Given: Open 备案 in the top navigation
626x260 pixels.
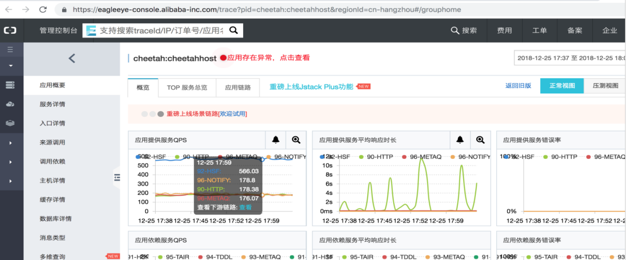Looking at the screenshot, I should coord(575,30).
